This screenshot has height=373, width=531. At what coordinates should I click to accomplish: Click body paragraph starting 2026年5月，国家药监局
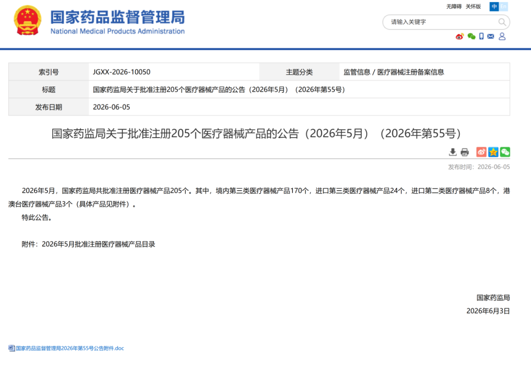(x=259, y=198)
